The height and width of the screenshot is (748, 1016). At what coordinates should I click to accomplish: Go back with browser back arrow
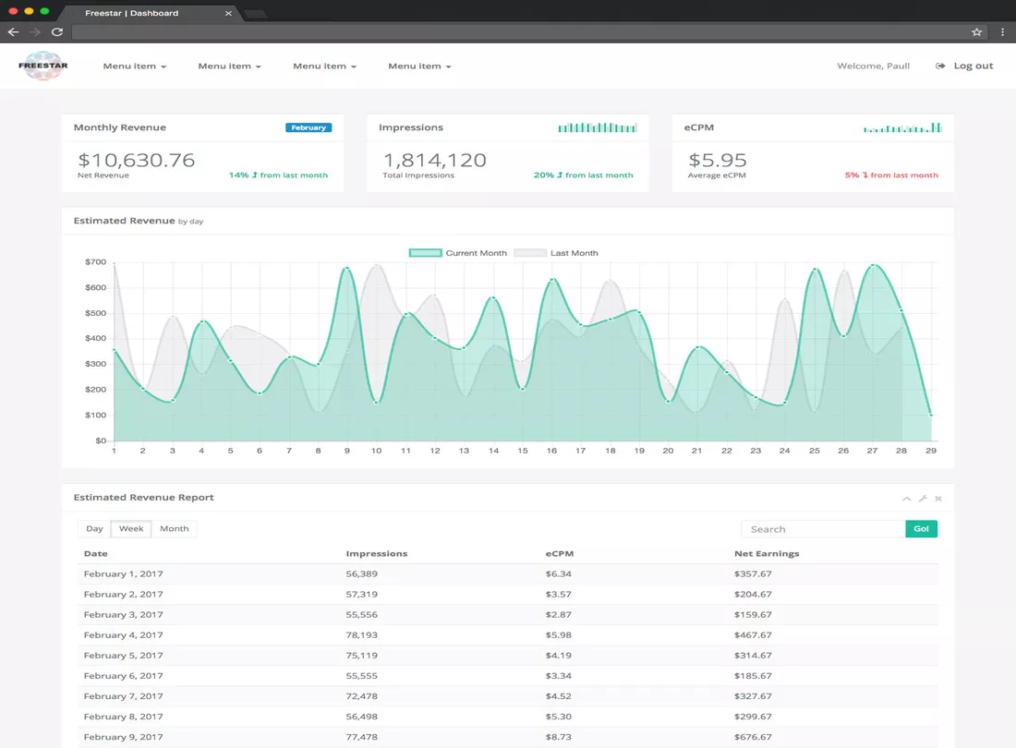(13, 31)
